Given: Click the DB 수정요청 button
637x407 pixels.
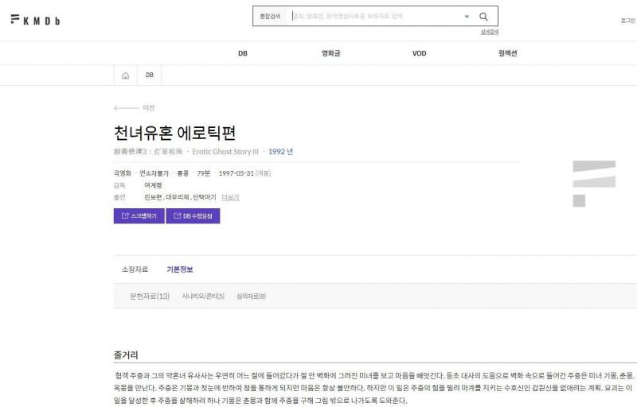Looking at the screenshot, I should (193, 215).
